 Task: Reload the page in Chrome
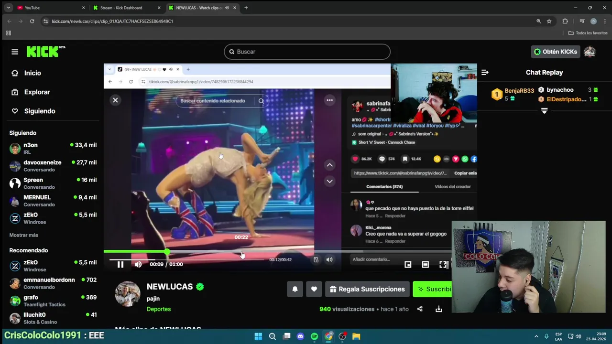click(32, 21)
